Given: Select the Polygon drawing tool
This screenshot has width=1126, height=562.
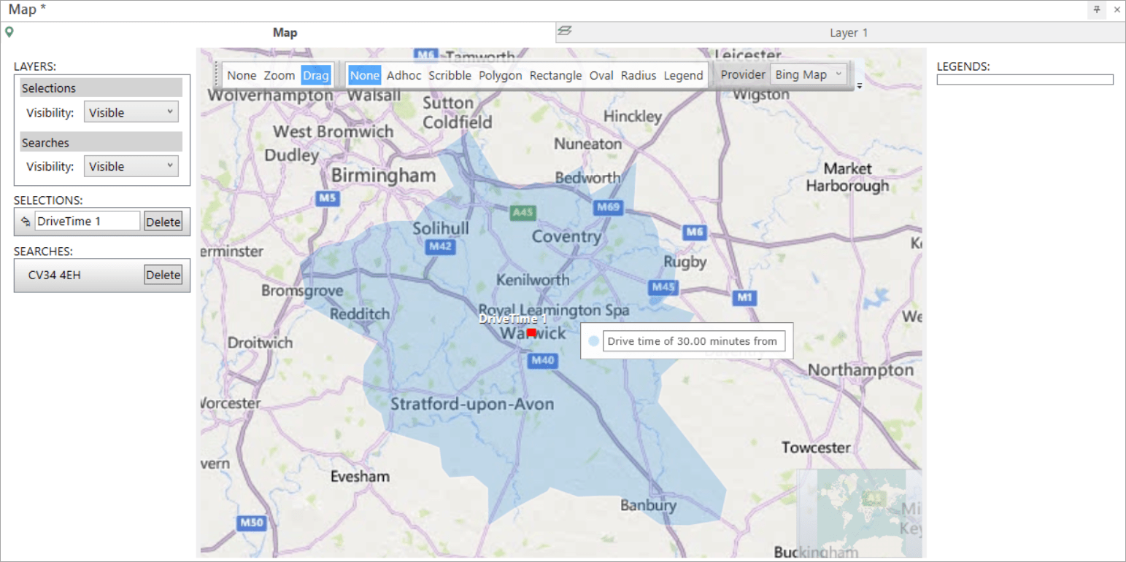Looking at the screenshot, I should (500, 75).
